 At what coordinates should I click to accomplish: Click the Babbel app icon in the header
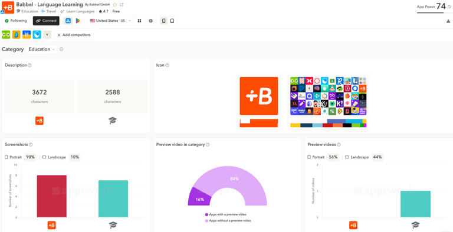click(x=8, y=7)
